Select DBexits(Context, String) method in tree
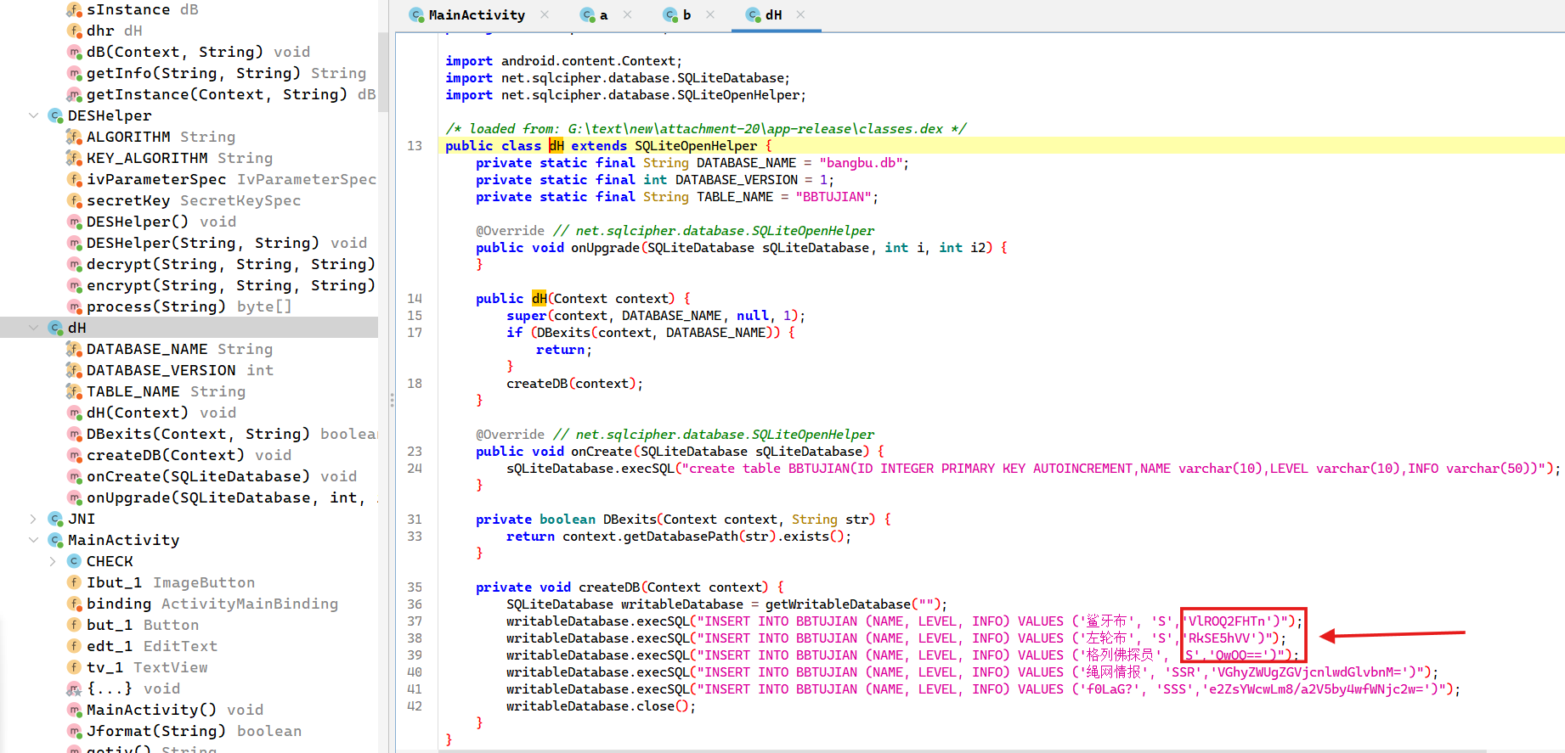The width and height of the screenshot is (1565, 753). pos(231,434)
